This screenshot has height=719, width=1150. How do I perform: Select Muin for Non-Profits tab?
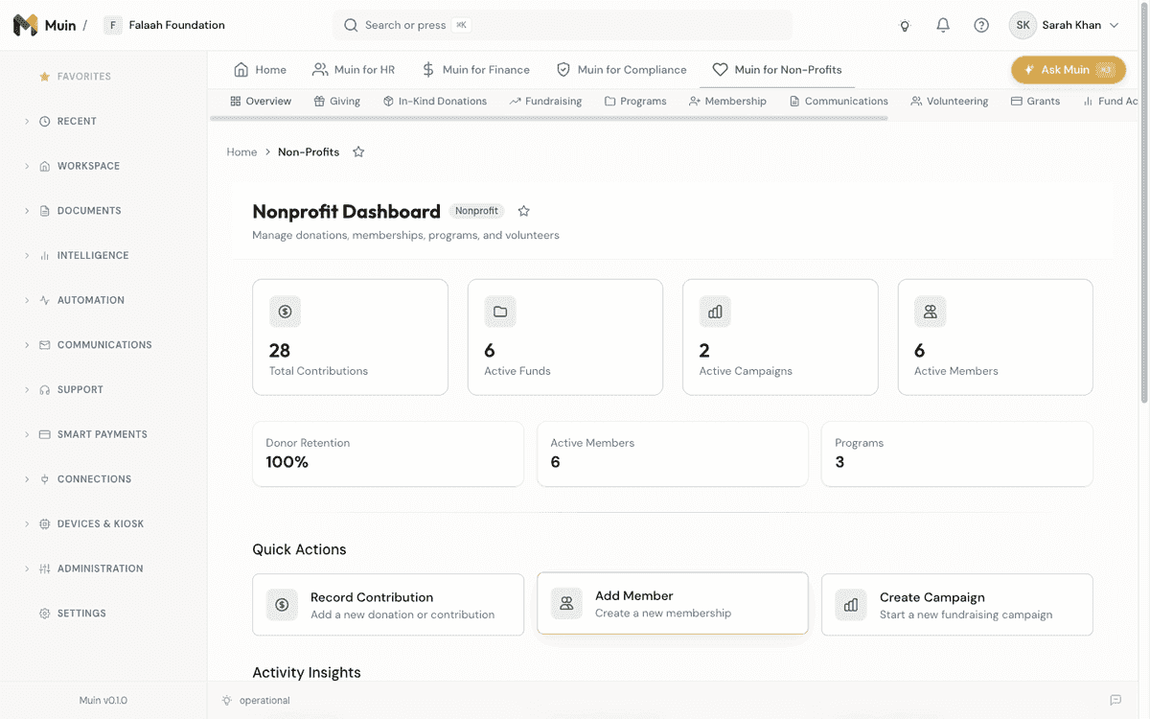pyautogui.click(x=777, y=69)
